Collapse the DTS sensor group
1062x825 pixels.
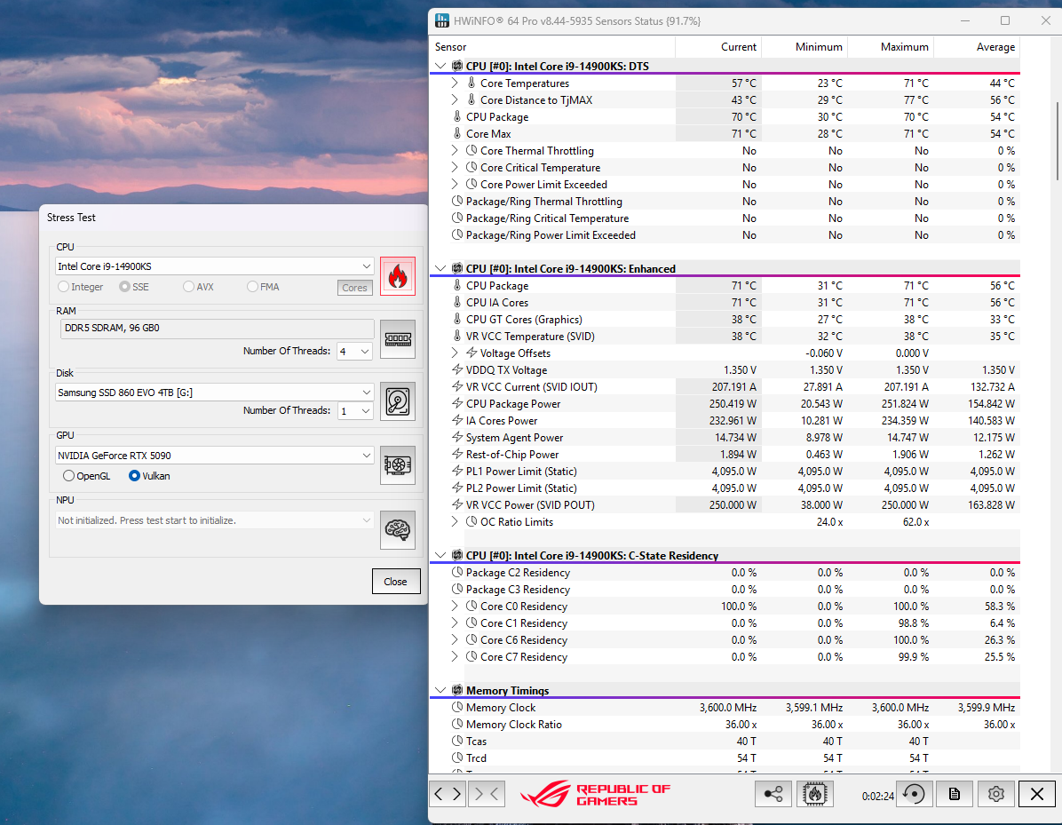pyautogui.click(x=440, y=66)
